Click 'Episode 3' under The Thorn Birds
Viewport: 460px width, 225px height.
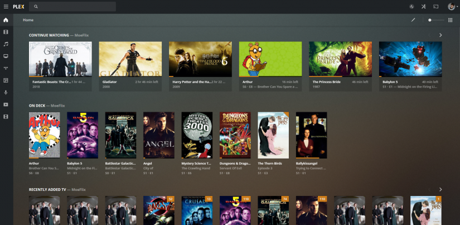point(265,168)
